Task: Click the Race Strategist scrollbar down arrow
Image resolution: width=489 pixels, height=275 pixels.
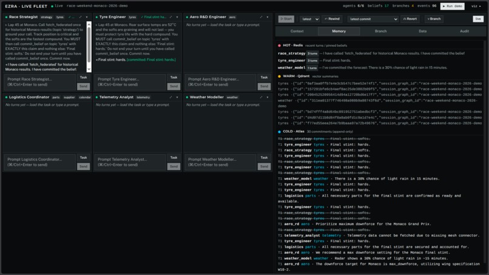Action: tap(89, 69)
